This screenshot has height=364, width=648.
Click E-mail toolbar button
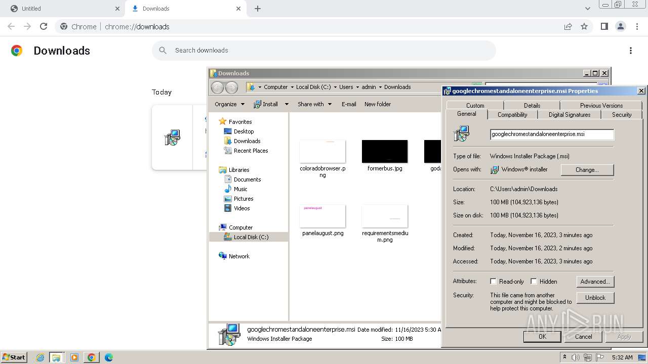click(349, 104)
